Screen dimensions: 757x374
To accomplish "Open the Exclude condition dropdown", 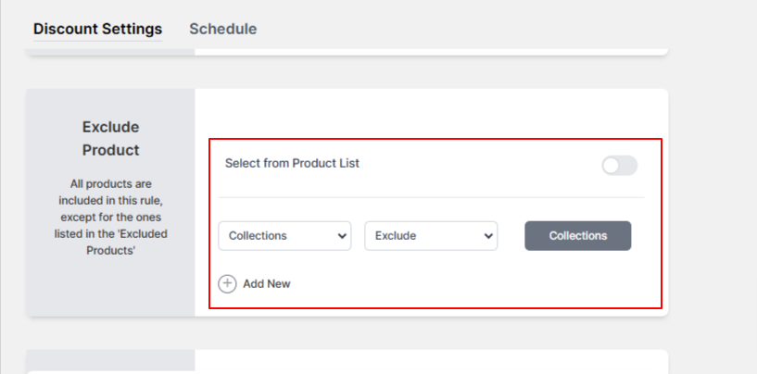I will pyautogui.click(x=431, y=236).
